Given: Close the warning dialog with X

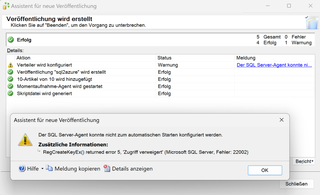Looking at the screenshot, I should coord(282,120).
